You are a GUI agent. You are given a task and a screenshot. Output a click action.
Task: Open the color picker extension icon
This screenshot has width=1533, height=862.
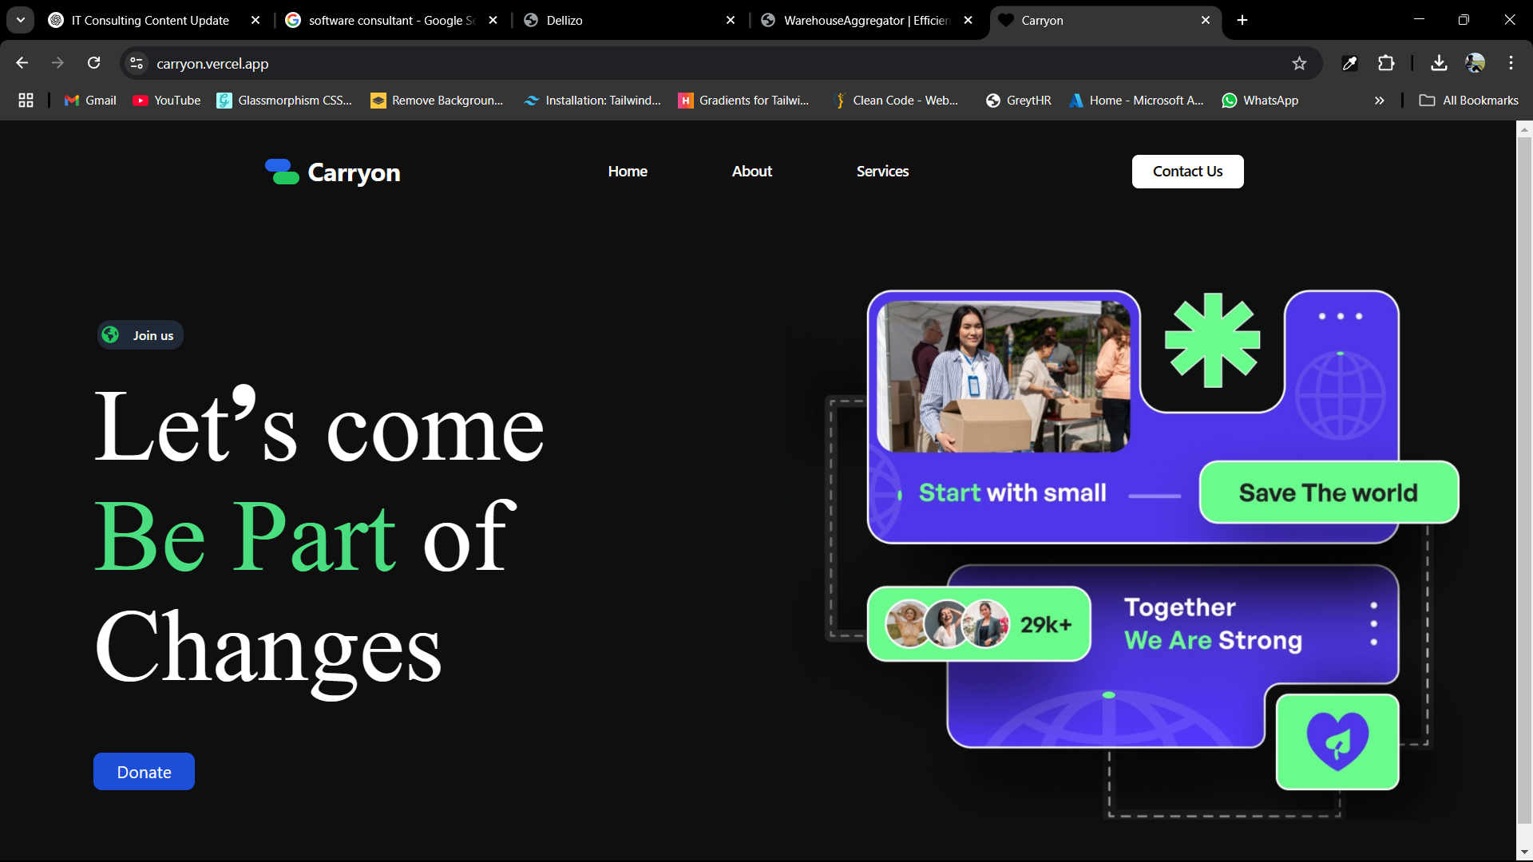pyautogui.click(x=1349, y=64)
